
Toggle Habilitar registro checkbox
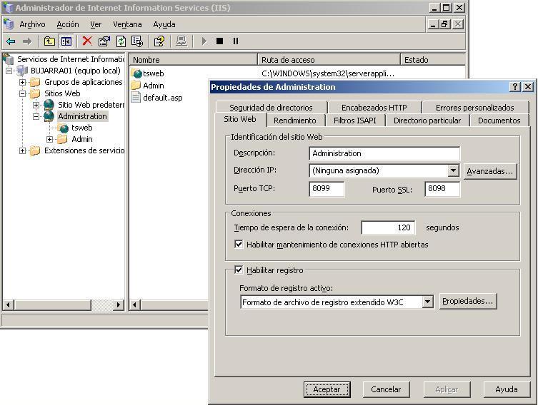[x=239, y=270]
